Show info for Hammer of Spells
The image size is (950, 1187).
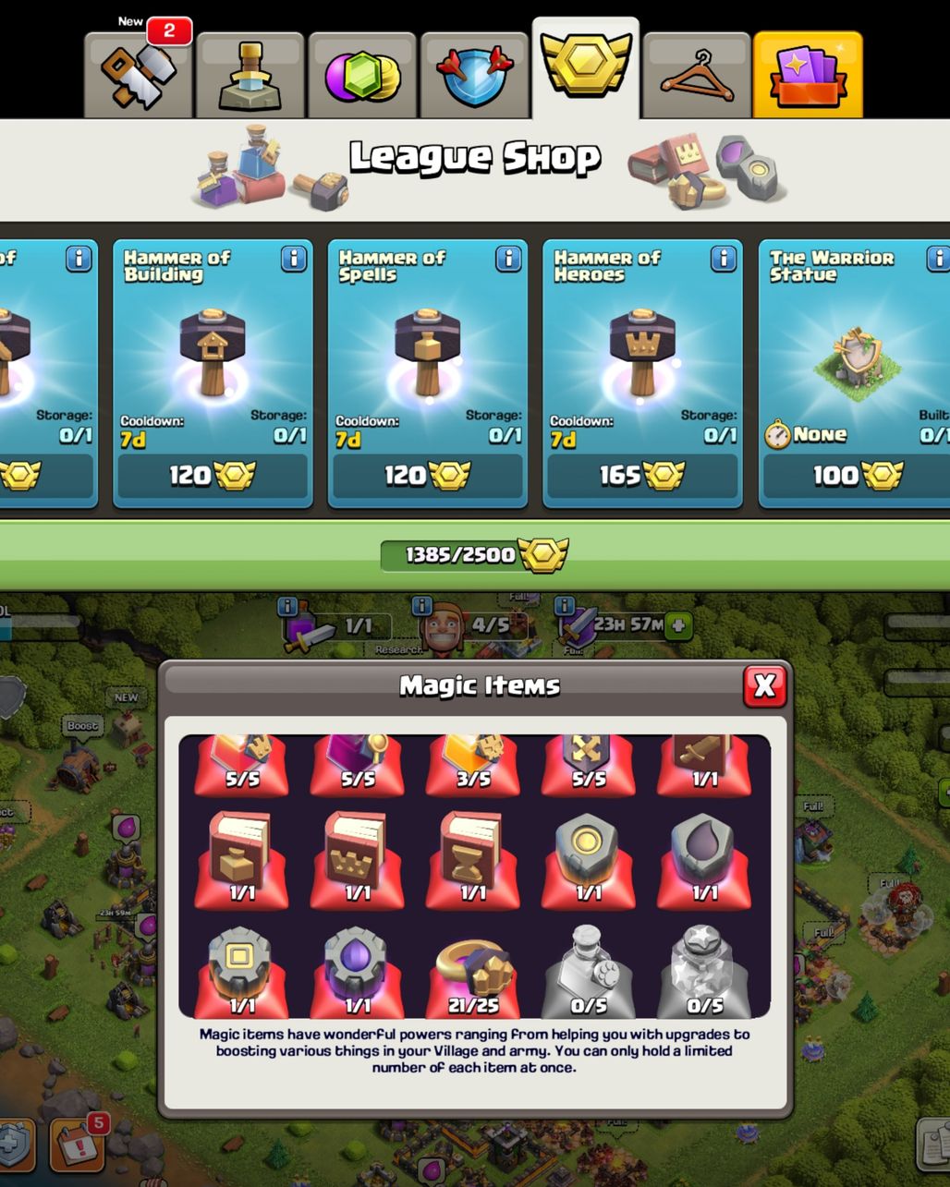click(508, 259)
